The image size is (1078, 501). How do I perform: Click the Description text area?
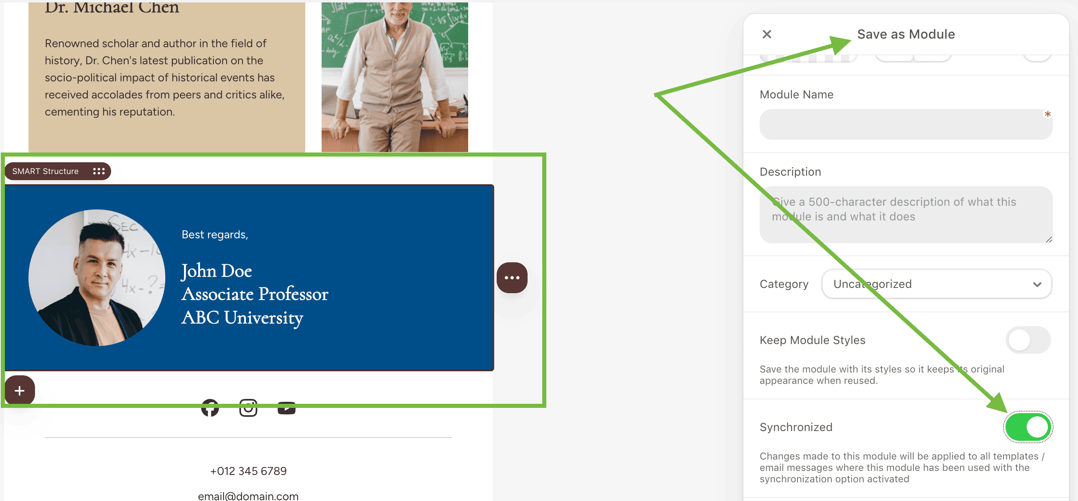tap(905, 215)
